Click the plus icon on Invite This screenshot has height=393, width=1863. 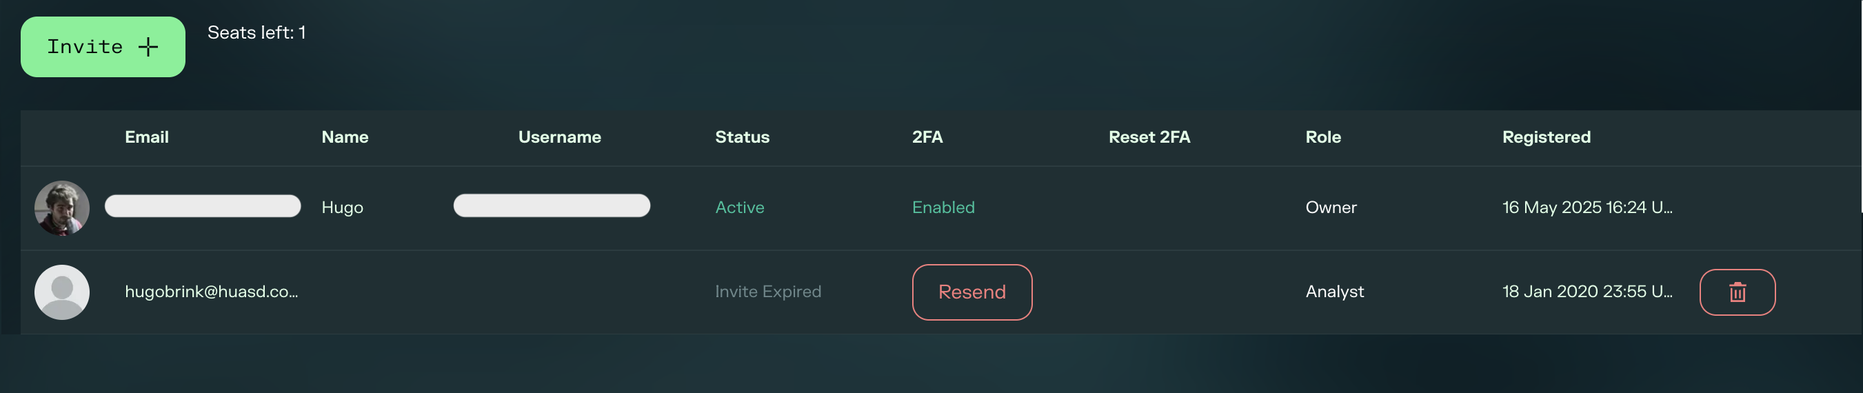tap(148, 47)
